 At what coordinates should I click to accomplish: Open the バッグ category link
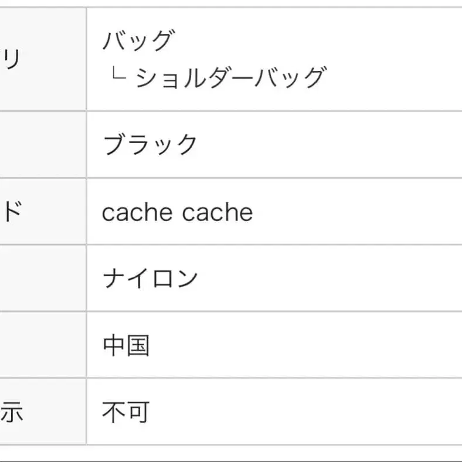(x=138, y=41)
